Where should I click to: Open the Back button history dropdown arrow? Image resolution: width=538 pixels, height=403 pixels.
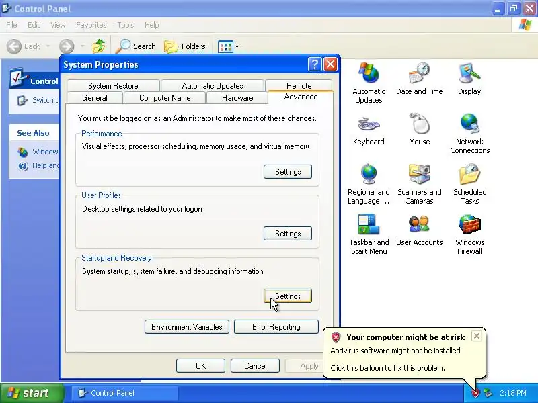coord(48,46)
